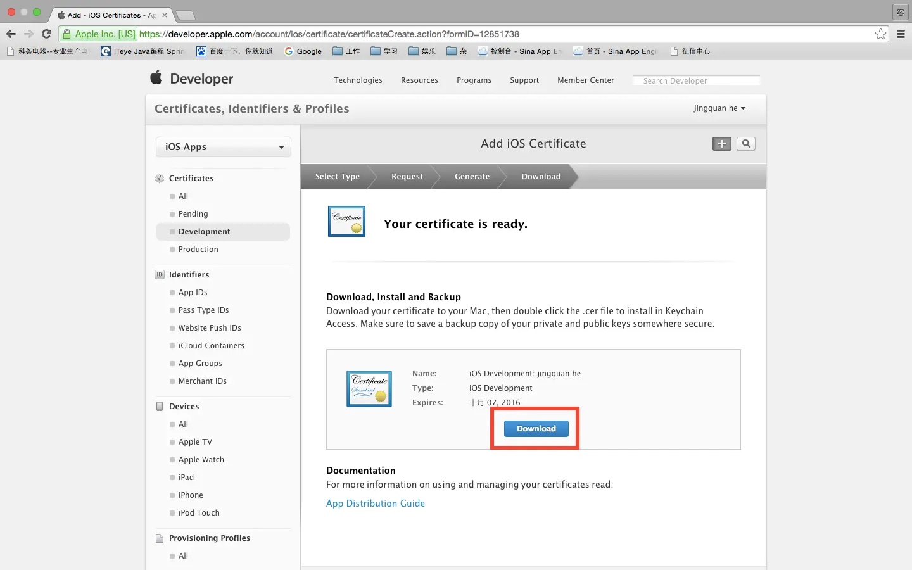Click the plus icon to add certificate
The image size is (912, 570).
pos(722,144)
